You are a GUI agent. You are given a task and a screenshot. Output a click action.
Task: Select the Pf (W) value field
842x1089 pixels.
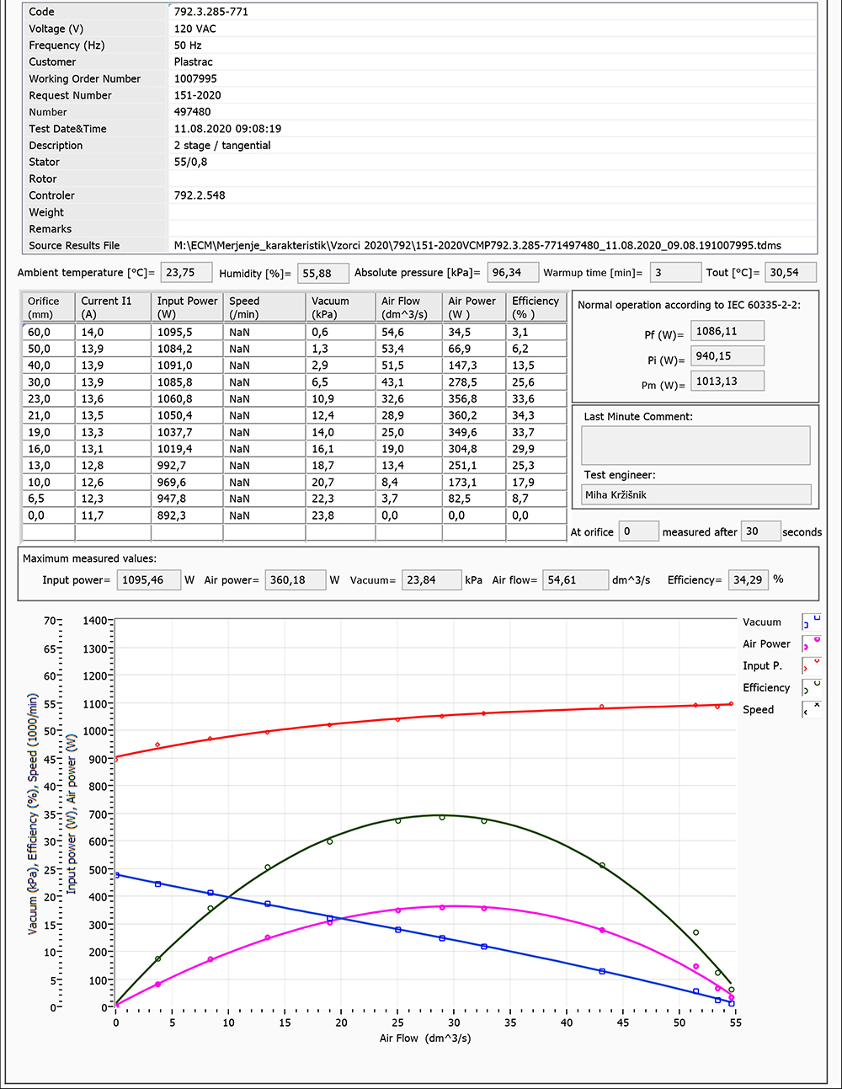coord(727,332)
